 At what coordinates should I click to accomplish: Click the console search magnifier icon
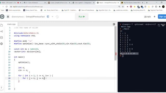[159, 26]
